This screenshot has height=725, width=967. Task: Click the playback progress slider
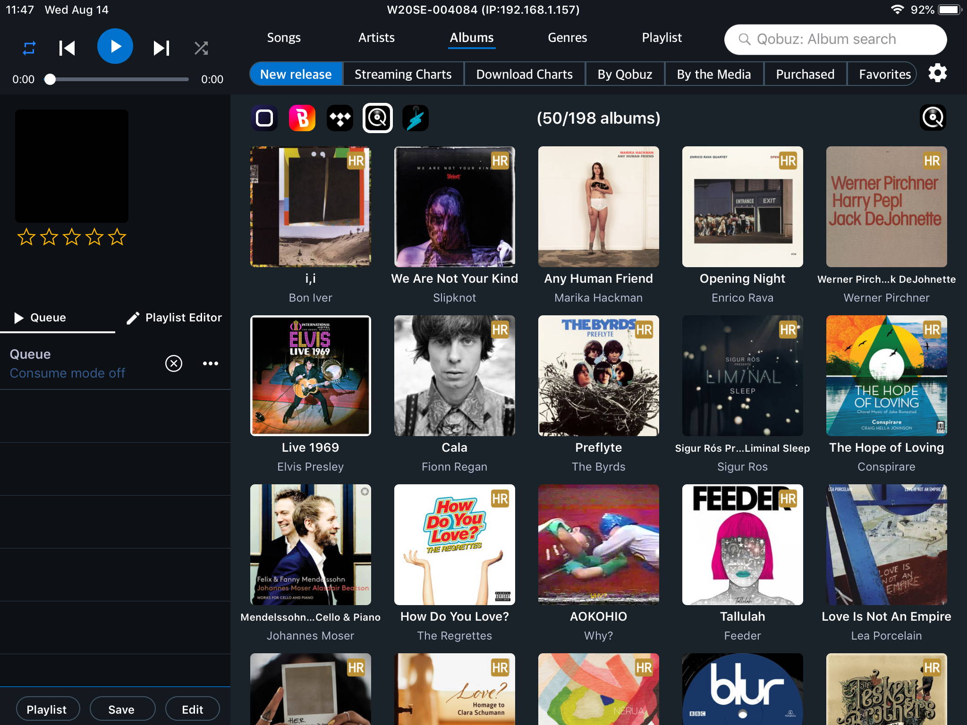(117, 79)
